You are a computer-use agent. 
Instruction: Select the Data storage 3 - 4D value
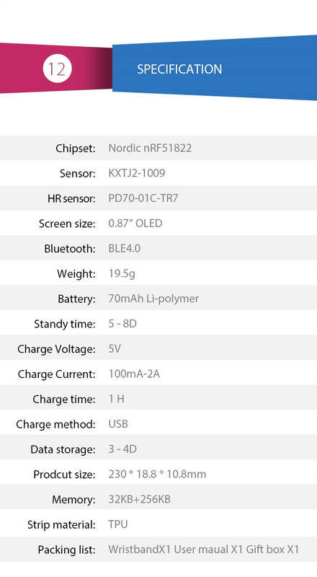click(x=122, y=449)
